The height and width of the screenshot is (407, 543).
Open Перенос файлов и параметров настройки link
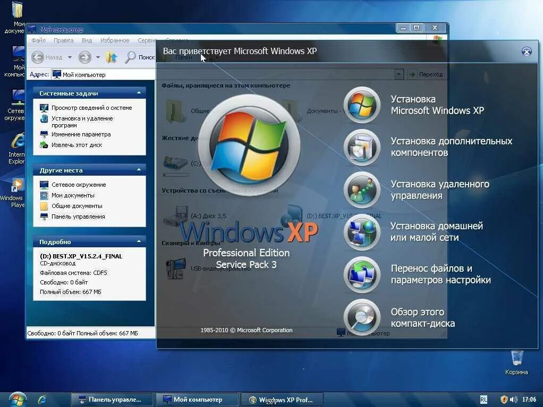(x=441, y=274)
